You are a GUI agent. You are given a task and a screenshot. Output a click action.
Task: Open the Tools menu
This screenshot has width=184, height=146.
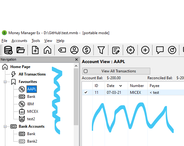[x=36, y=41]
